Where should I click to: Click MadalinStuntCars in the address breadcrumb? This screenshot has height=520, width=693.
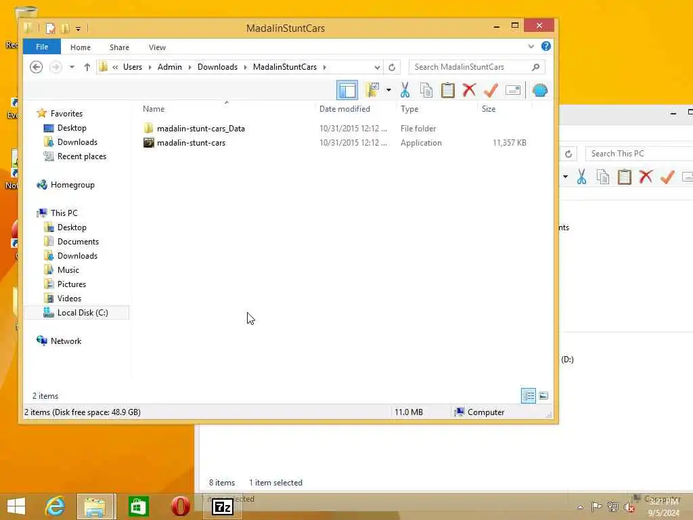[285, 67]
